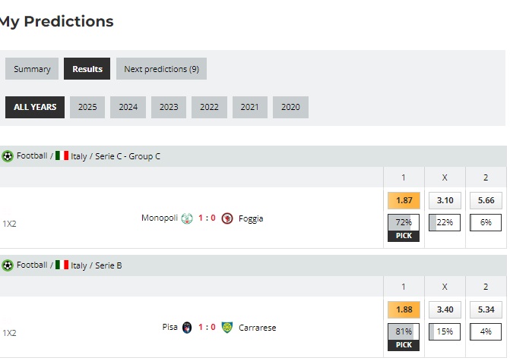Click the Pisa team crest icon
The height and width of the screenshot is (361, 510).
tap(187, 328)
